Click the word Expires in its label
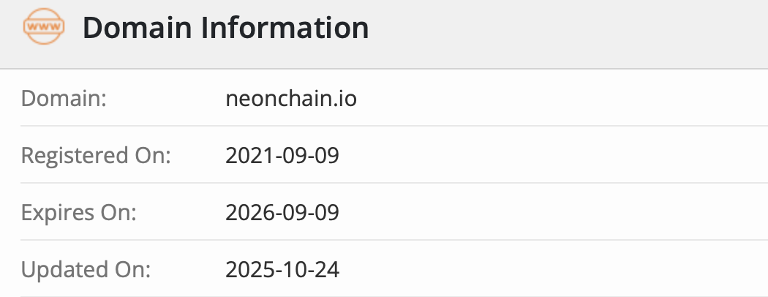 click(53, 213)
